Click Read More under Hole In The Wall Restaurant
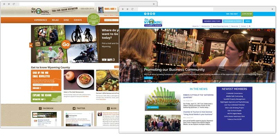The height and width of the screenshot is (134, 277). coord(85,96)
